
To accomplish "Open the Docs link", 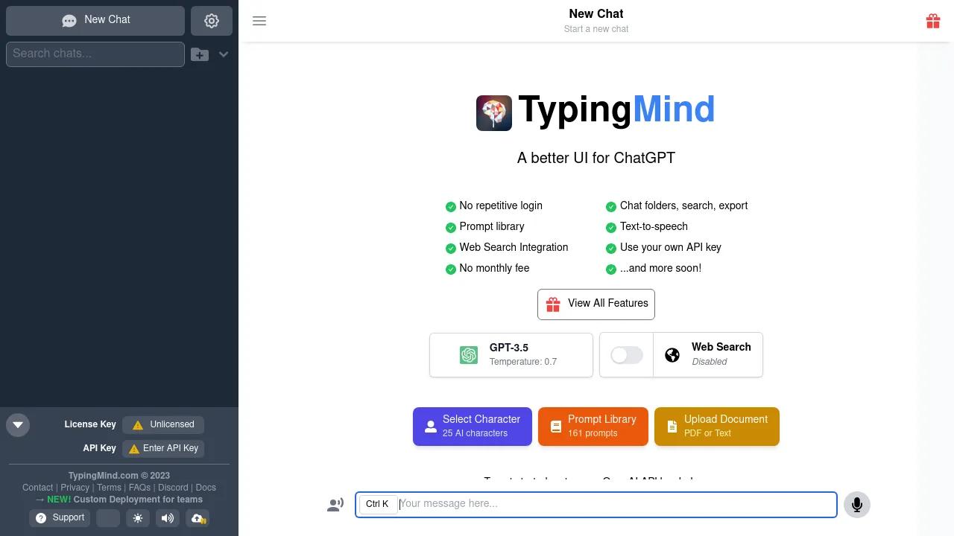I will pos(206,488).
